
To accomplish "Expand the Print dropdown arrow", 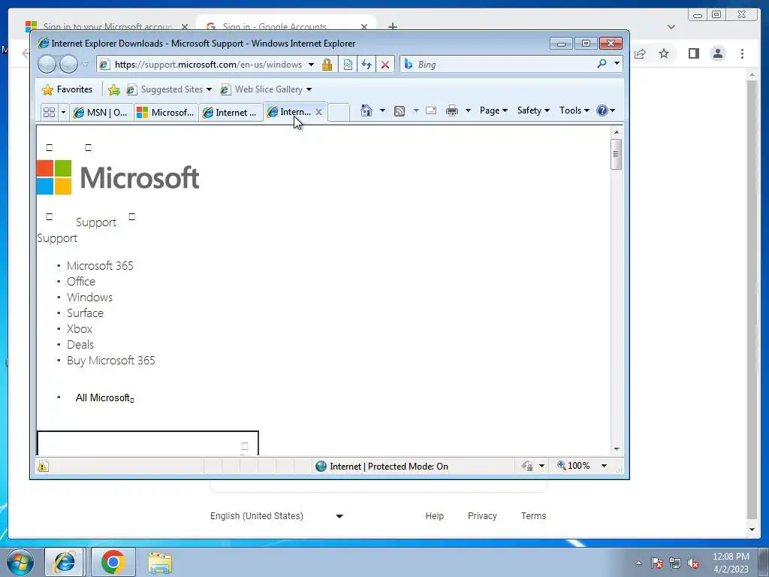I will coord(468,110).
